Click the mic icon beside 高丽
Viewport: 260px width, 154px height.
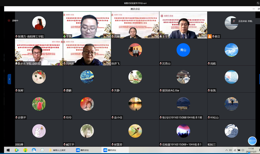coord(113,37)
